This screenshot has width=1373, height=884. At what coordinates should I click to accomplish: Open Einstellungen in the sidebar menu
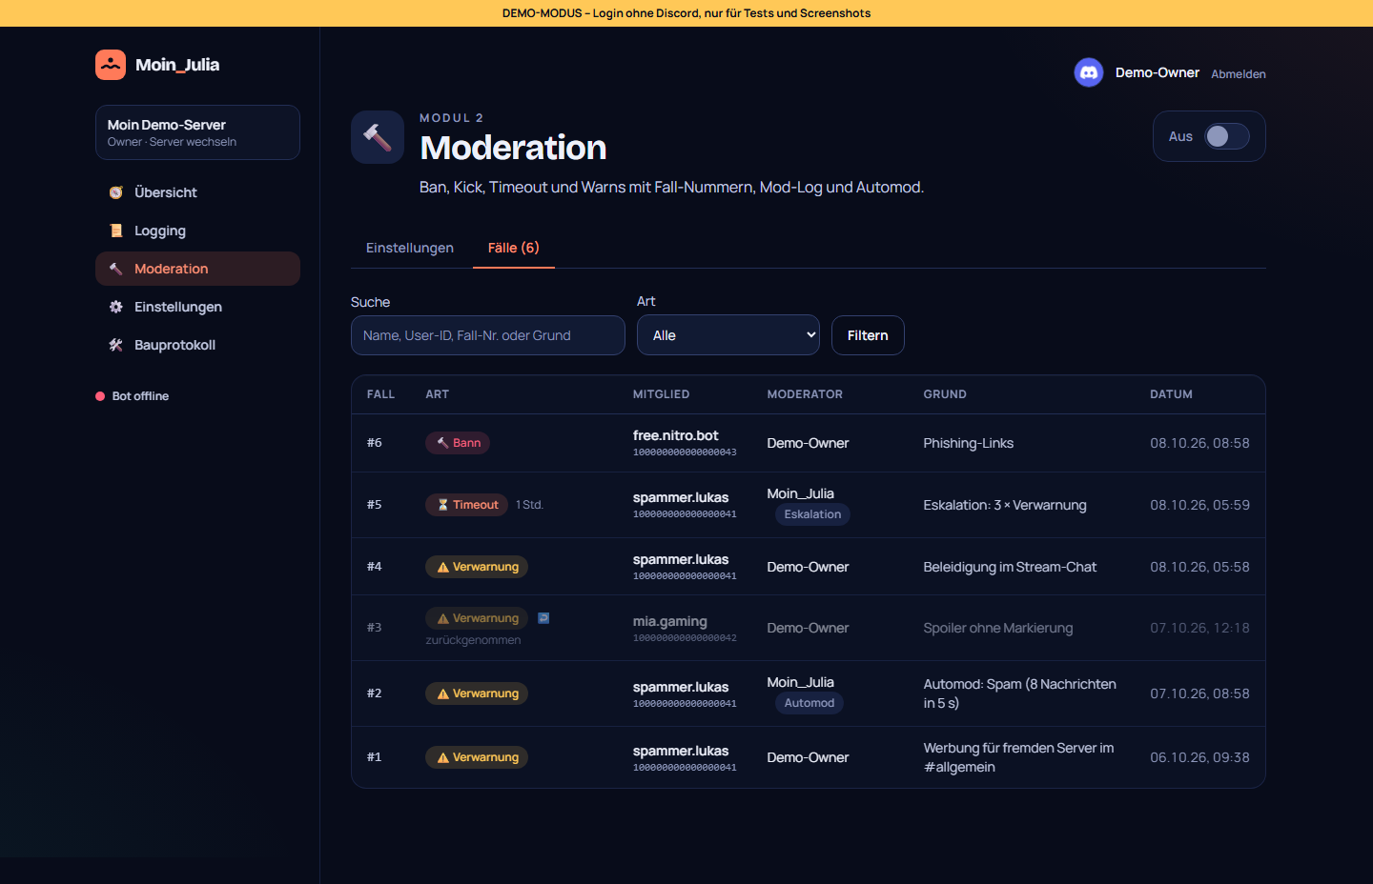coord(197,307)
